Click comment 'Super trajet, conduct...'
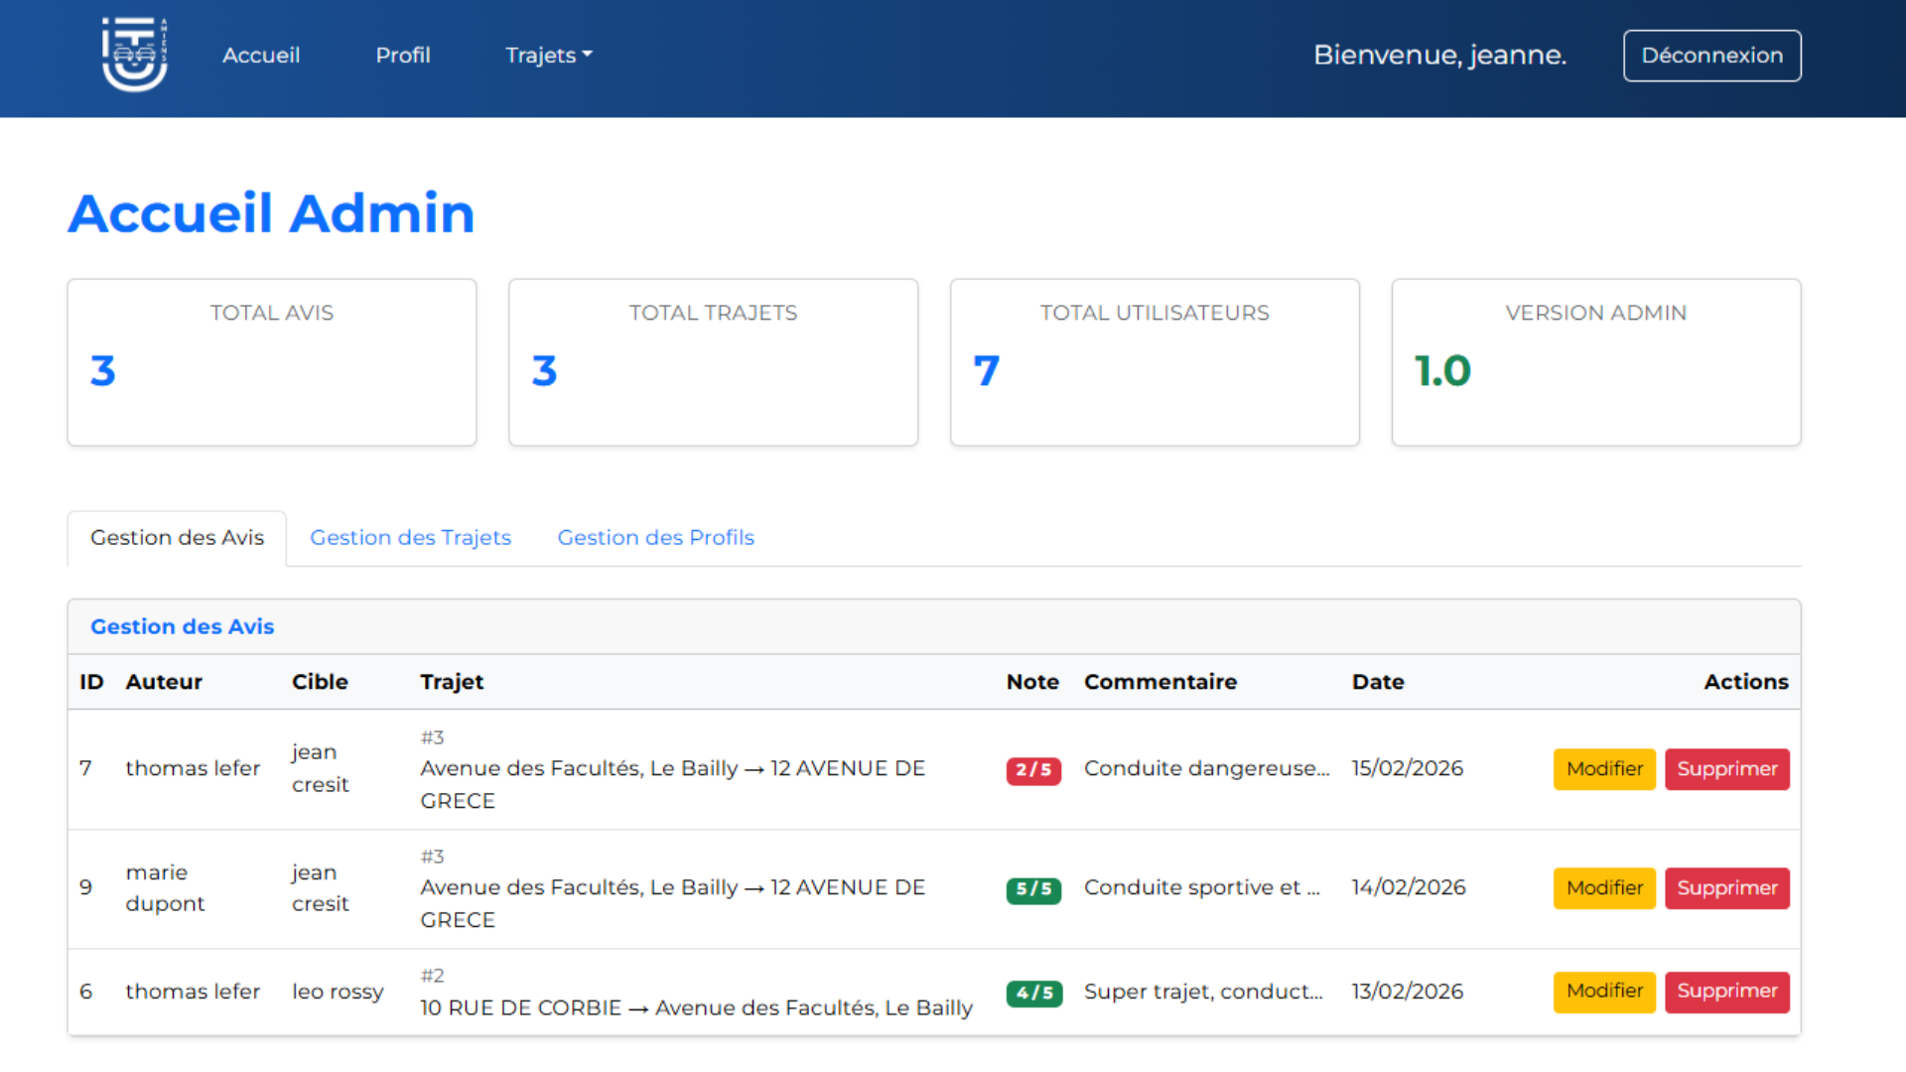This screenshot has height=1072, width=1906. [1203, 992]
